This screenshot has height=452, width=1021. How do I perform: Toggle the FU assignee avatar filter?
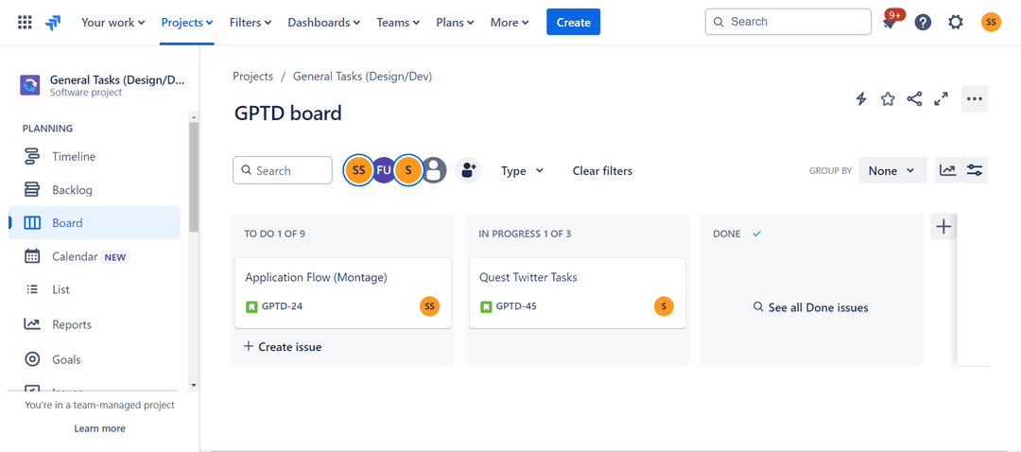[383, 170]
